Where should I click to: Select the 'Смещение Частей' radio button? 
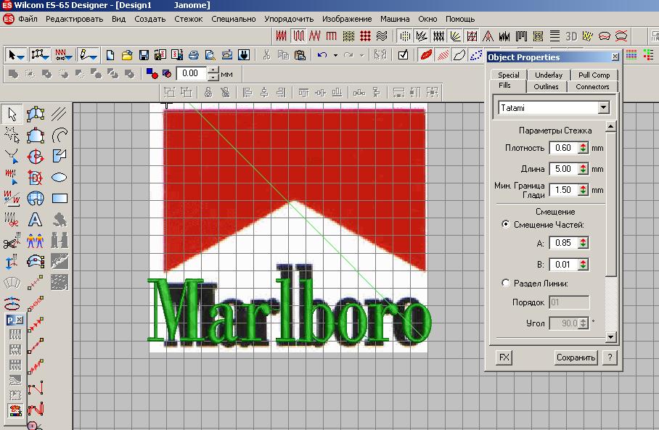(506, 225)
